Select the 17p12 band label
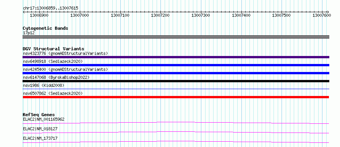340x147 pixels. [x=29, y=33]
